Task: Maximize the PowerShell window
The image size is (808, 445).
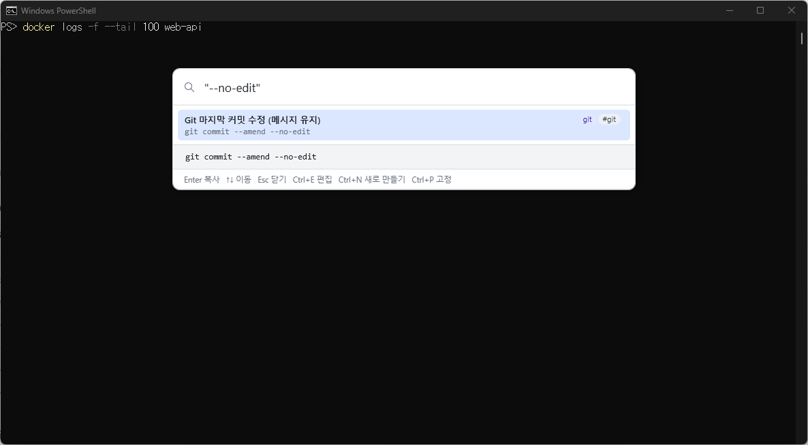Action: point(760,10)
